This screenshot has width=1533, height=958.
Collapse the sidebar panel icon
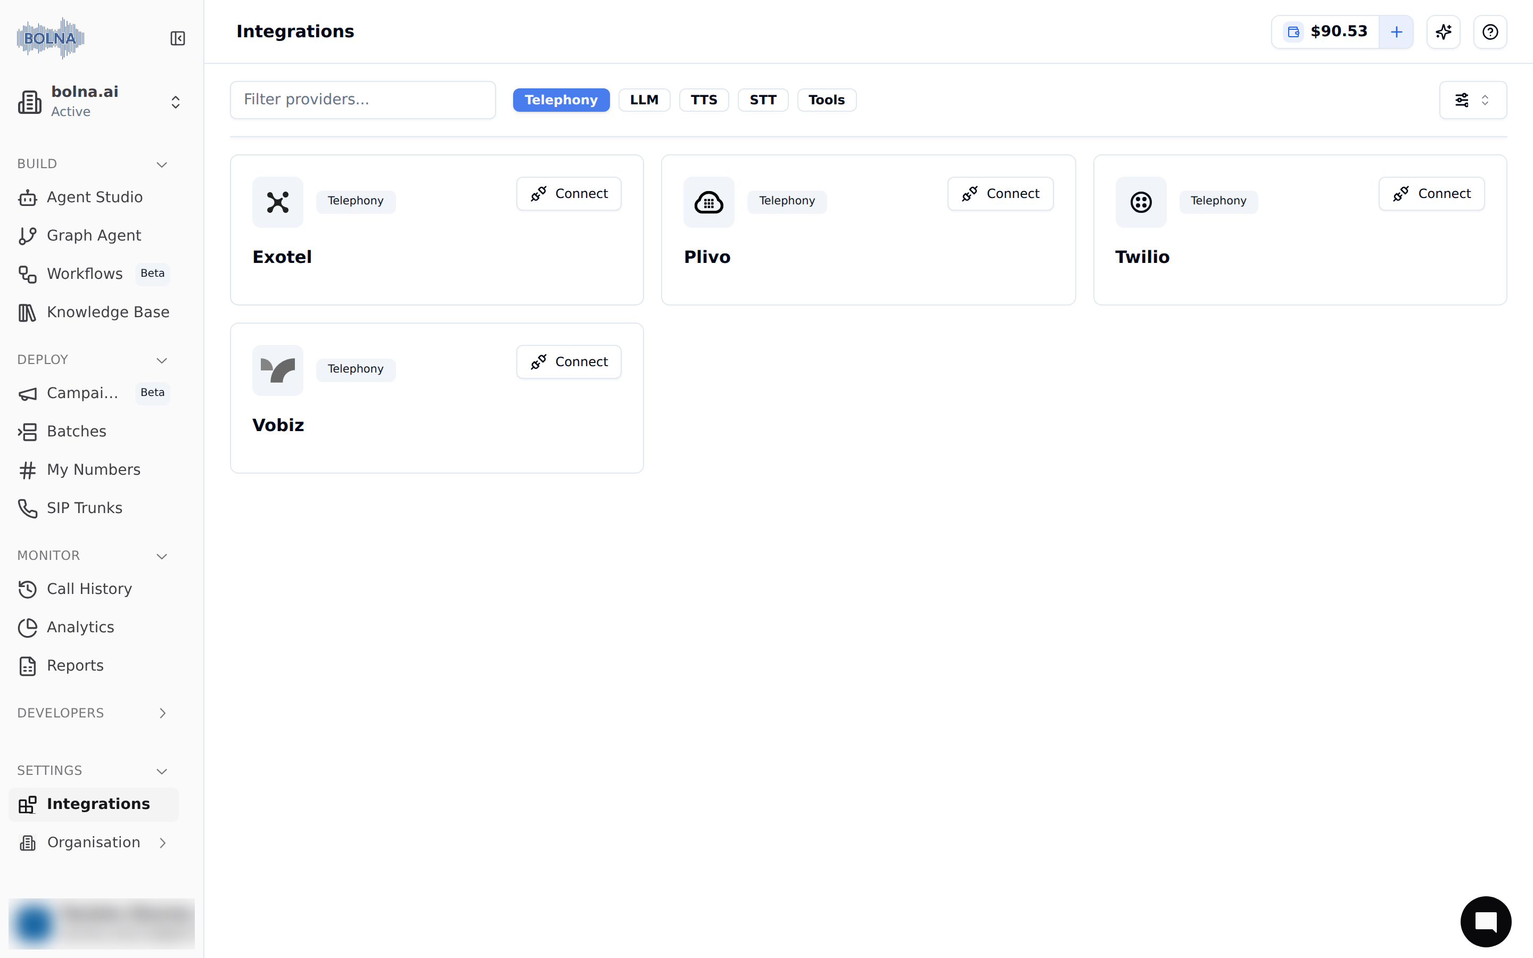tap(177, 39)
